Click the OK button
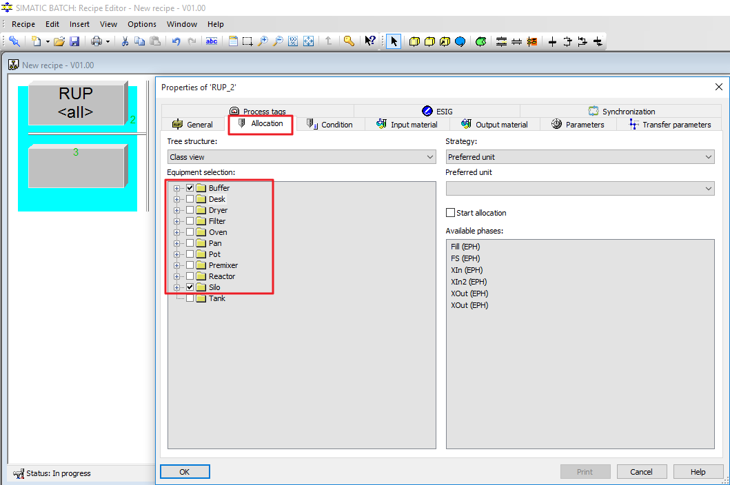730x485 pixels. [x=185, y=471]
